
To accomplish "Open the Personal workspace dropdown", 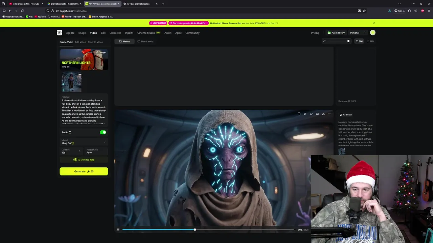I will 358,33.
